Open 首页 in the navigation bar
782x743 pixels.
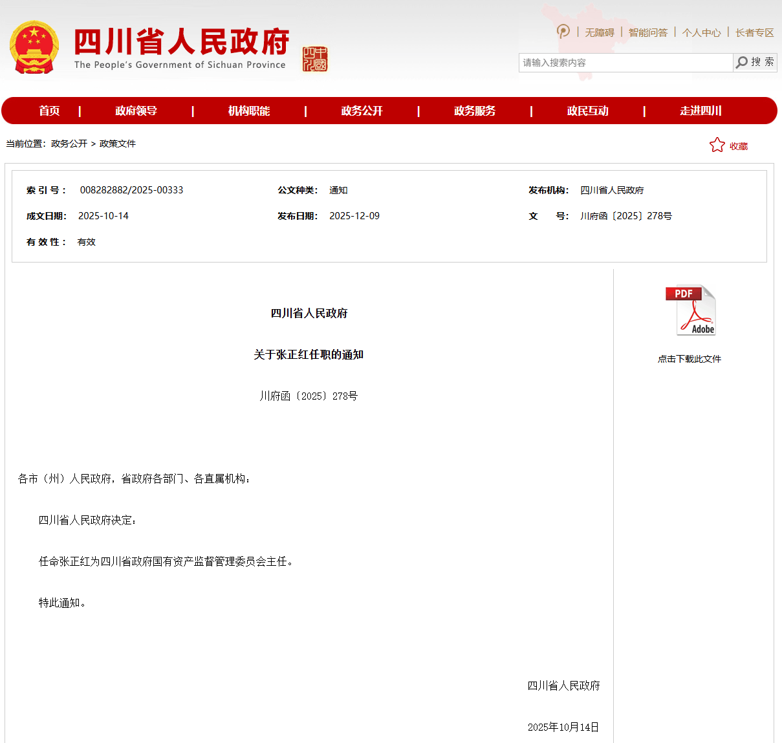[49, 111]
